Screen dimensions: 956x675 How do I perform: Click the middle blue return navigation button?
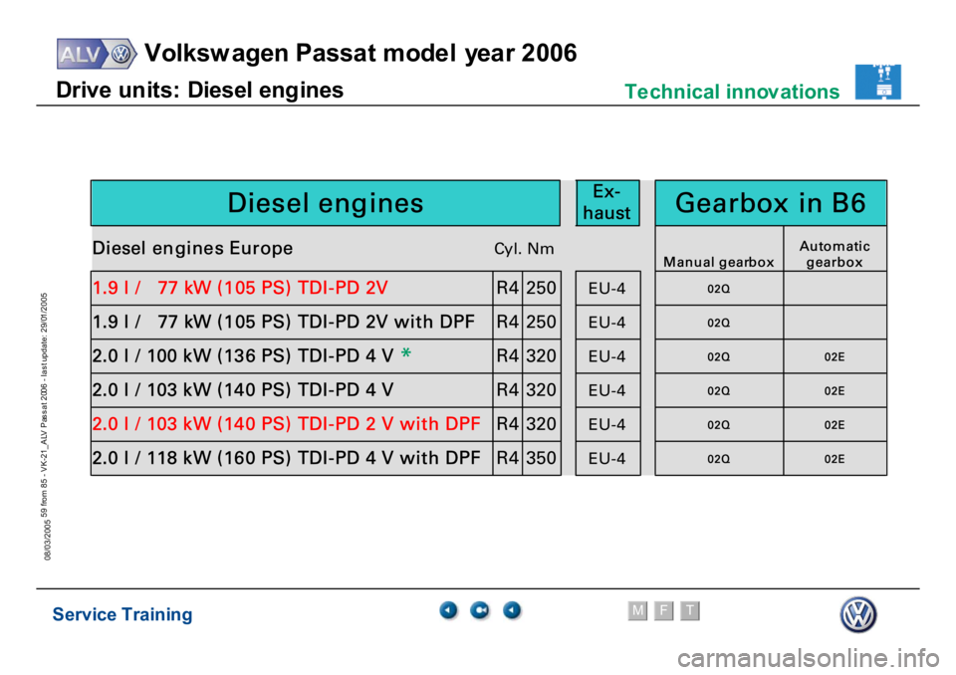coord(480,609)
